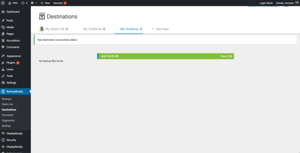Click the Destinations drive icon in heading
Viewport: 300px width, 153px height.
tap(42, 16)
